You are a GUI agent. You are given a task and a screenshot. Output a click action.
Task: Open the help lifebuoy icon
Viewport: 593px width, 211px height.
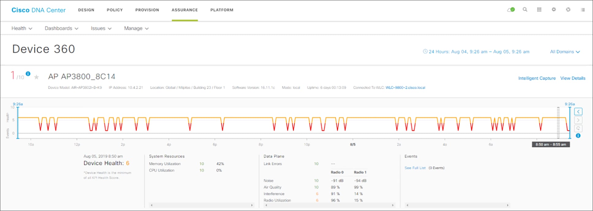click(x=568, y=9)
